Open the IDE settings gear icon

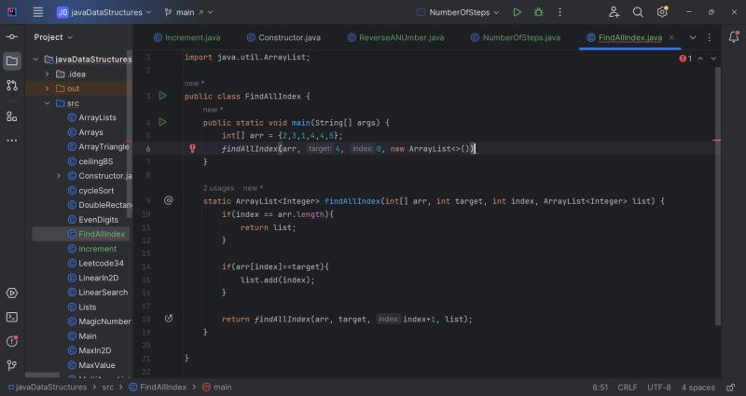pos(662,12)
